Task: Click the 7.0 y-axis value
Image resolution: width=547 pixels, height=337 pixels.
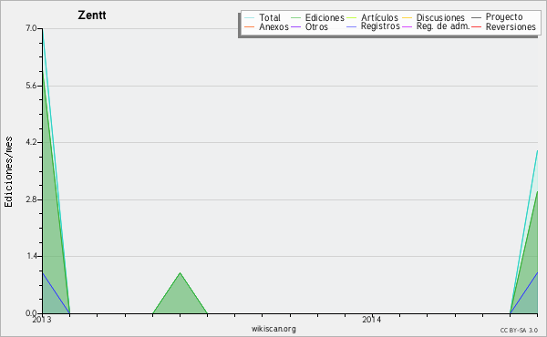Action: pos(31,28)
